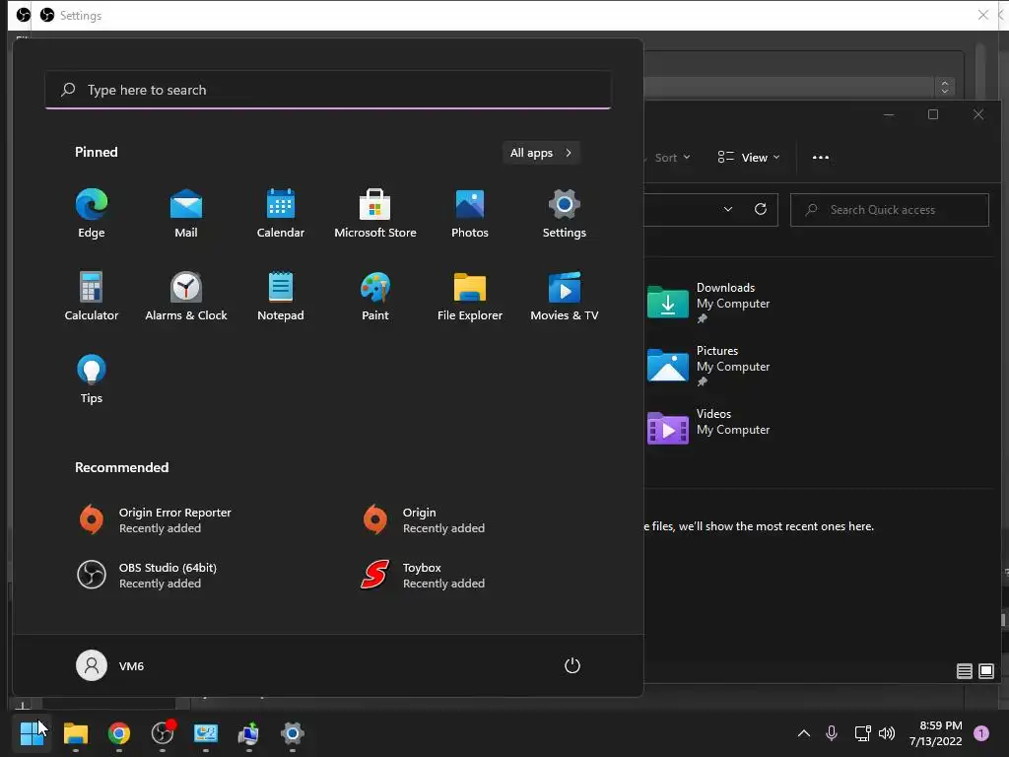Viewport: 1009px width, 757px height.
Task: Open the network tray icon
Action: pos(862,733)
